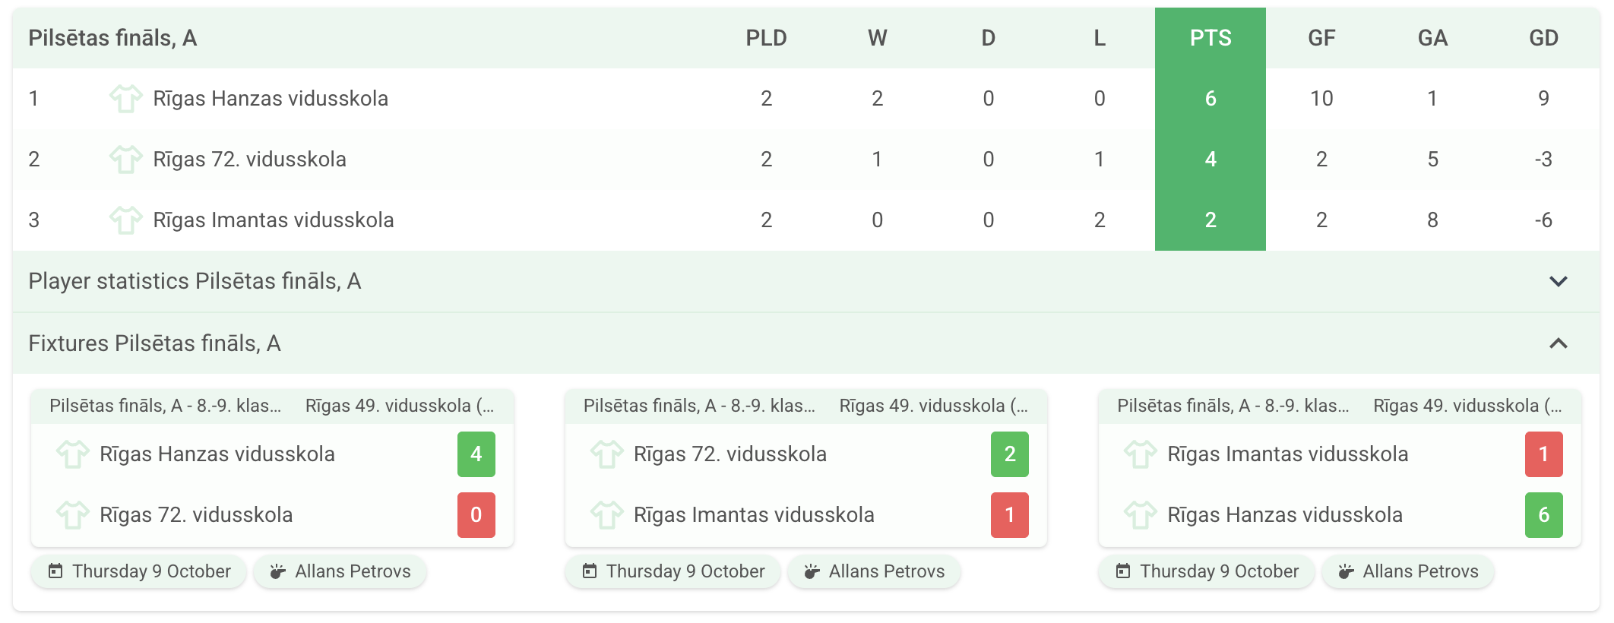Viewport: 1614px width, 623px height.
Task: Click the GD column header
Action: pyautogui.click(x=1543, y=38)
